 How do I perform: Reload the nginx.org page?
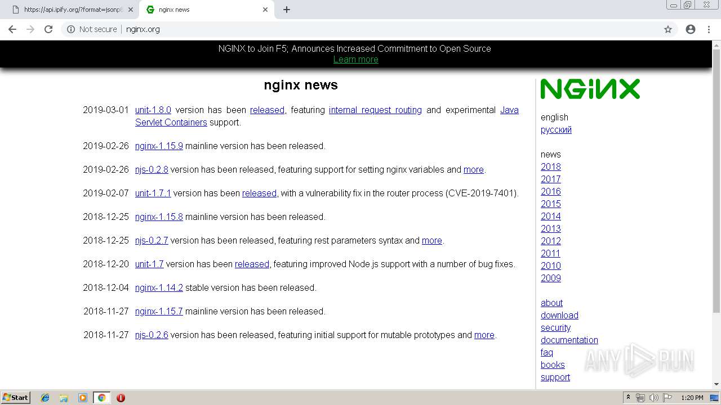48,29
